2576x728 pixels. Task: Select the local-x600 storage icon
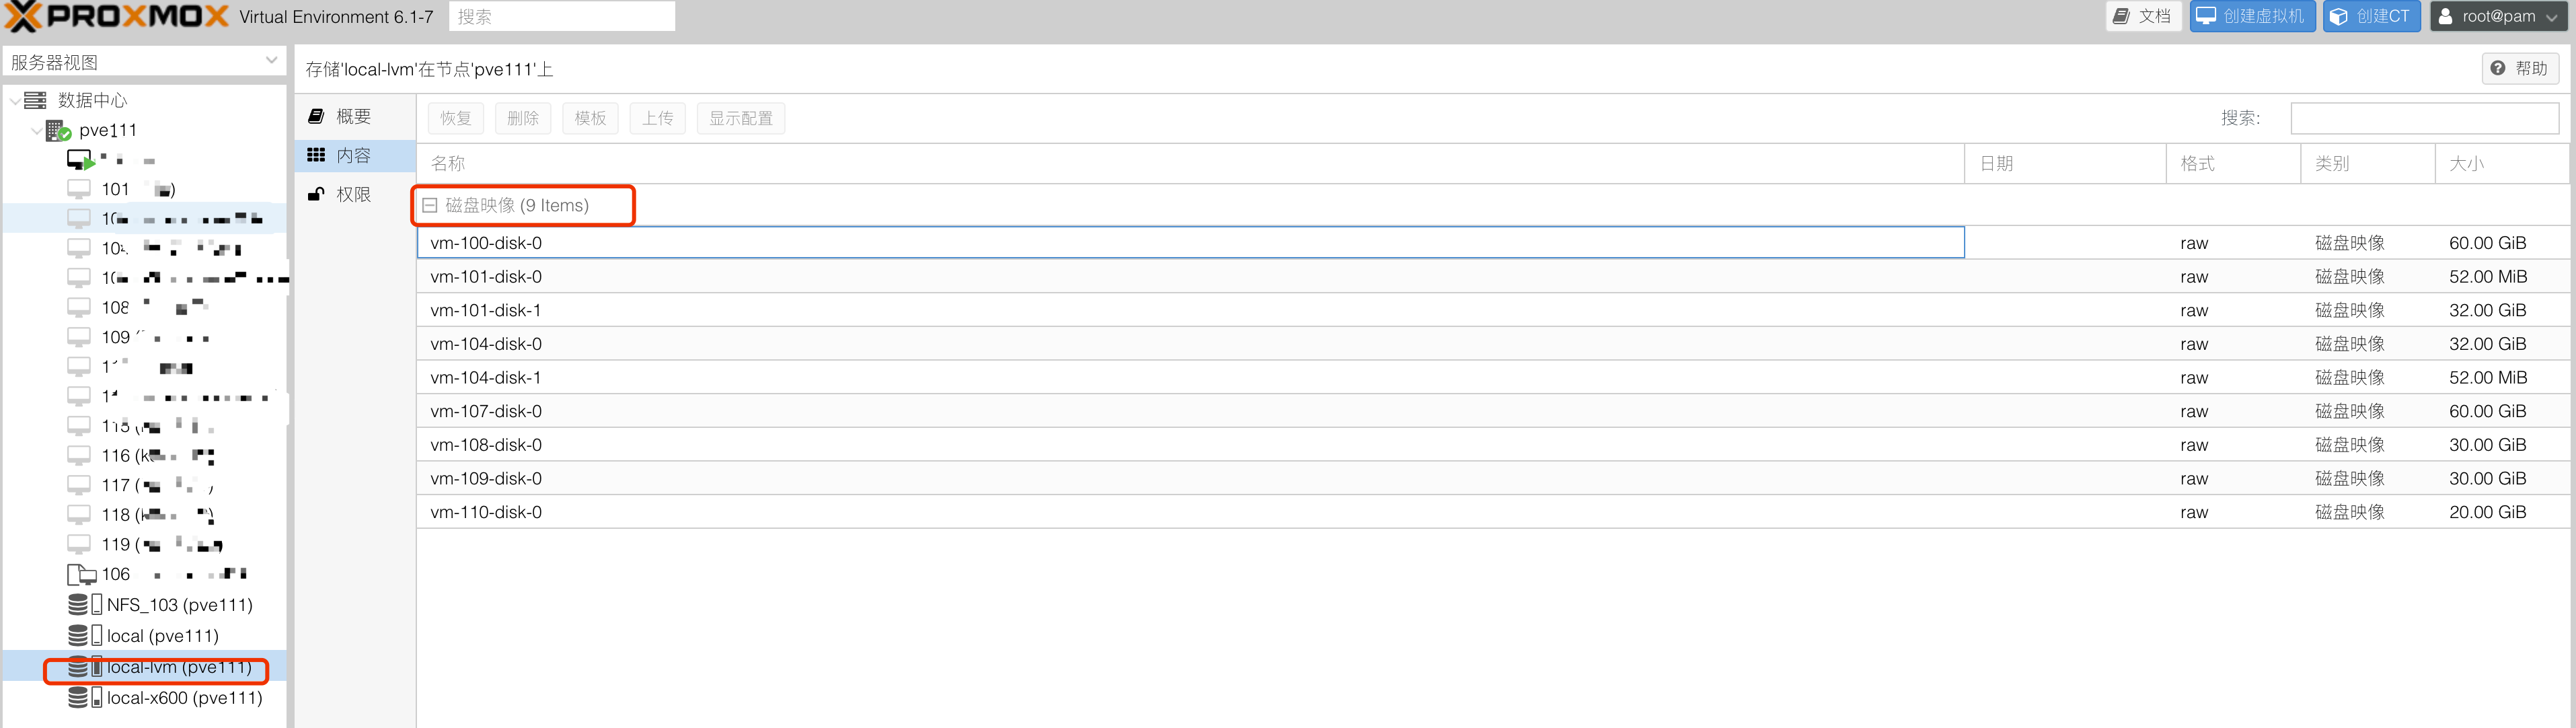point(84,698)
